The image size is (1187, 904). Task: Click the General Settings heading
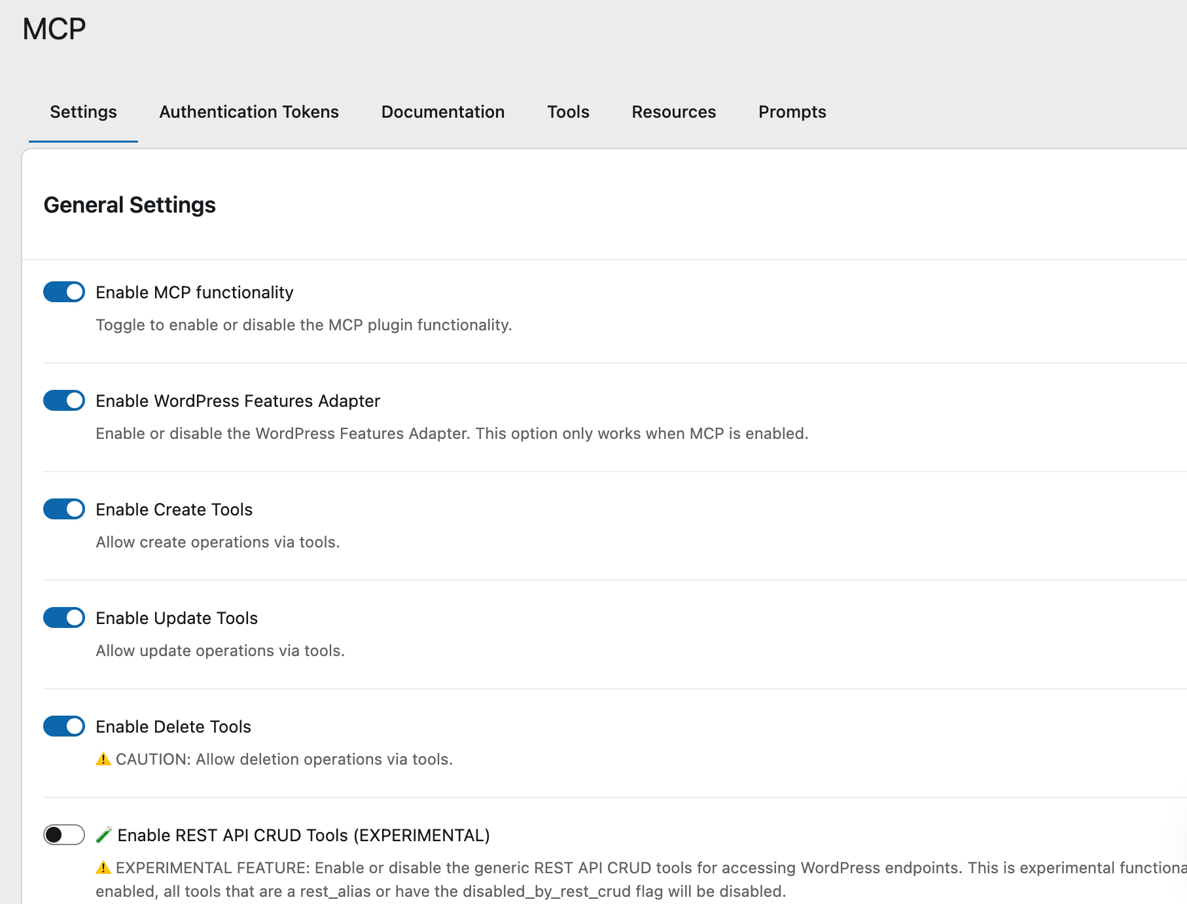[130, 204]
